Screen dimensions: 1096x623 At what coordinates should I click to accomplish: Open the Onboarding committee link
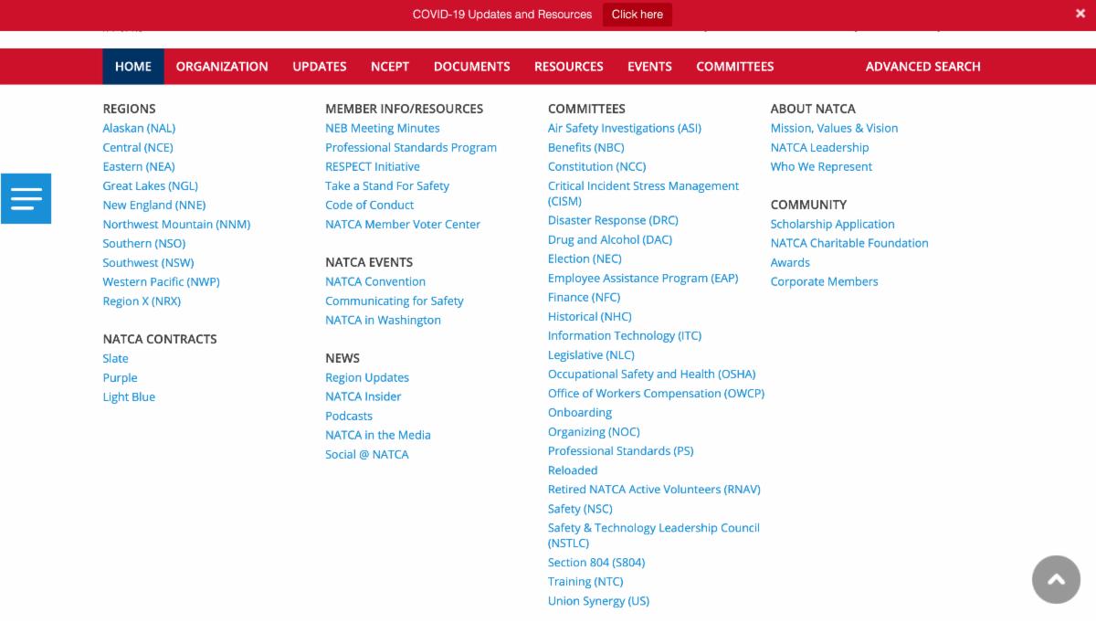coord(580,412)
